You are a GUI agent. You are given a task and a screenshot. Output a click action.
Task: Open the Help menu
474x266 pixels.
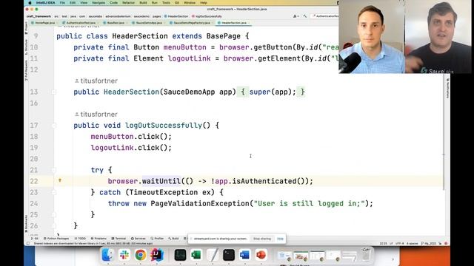point(204,3)
